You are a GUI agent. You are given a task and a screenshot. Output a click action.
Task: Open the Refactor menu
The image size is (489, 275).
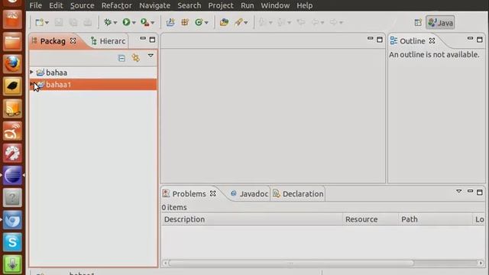point(117,5)
